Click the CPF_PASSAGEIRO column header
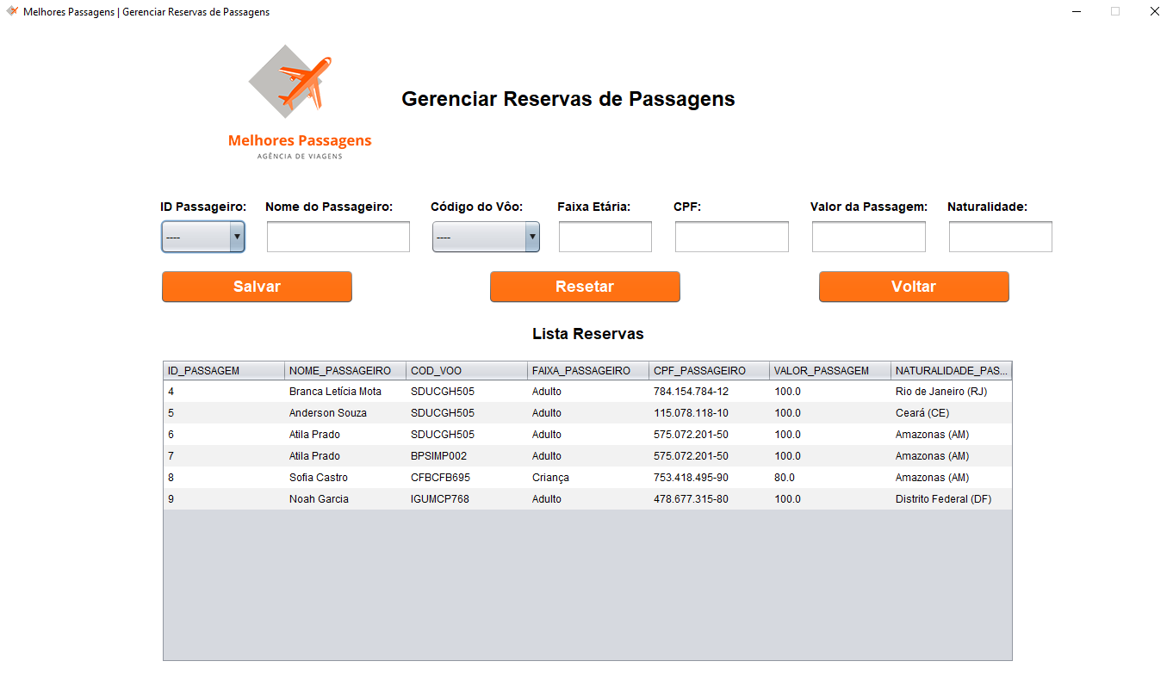The width and height of the screenshot is (1173, 686). tap(710, 371)
